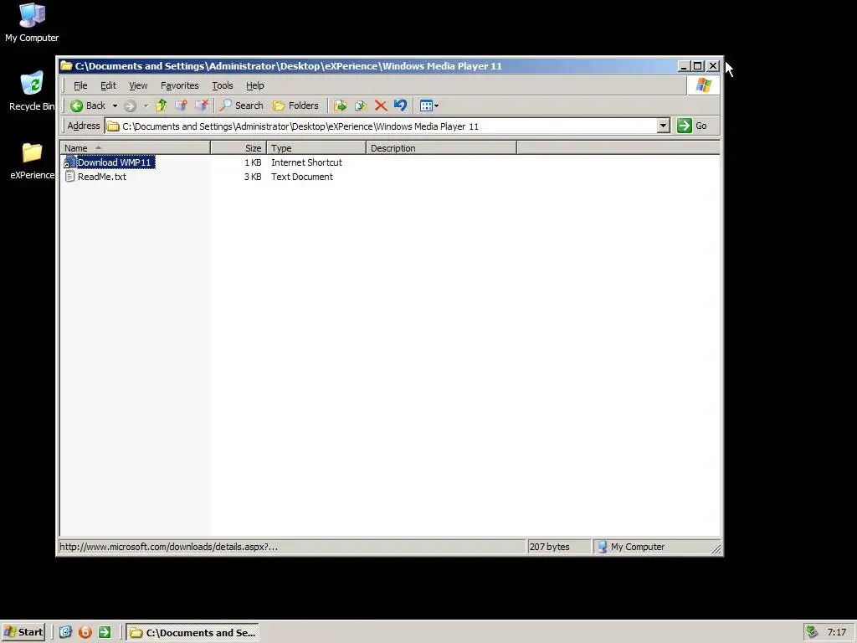Click the status bar URL text
The height and width of the screenshot is (643, 857).
point(169,547)
